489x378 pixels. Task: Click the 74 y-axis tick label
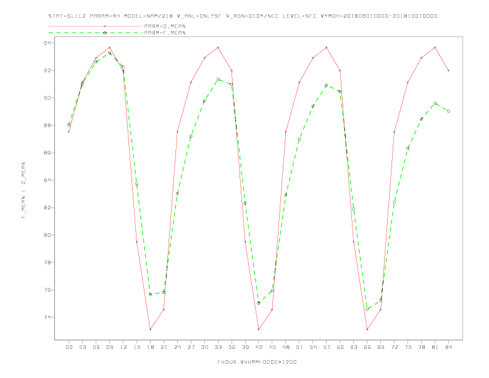coord(48,317)
